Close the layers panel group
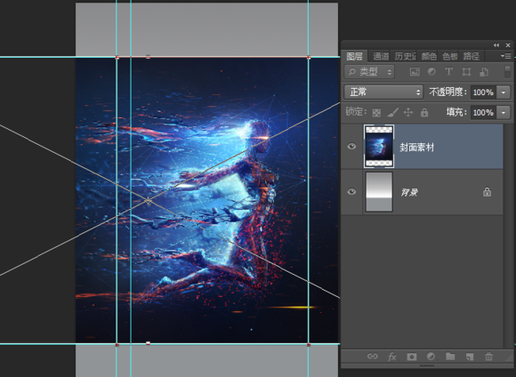 (508, 45)
